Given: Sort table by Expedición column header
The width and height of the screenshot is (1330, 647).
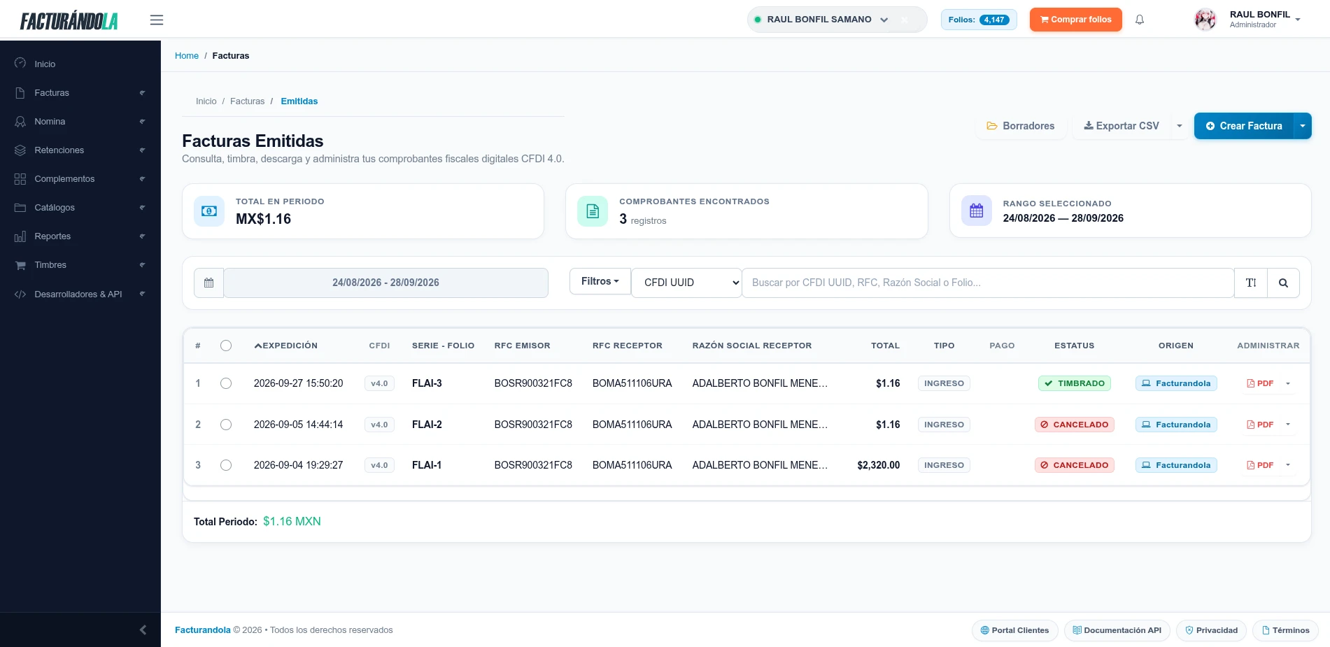Looking at the screenshot, I should click(286, 346).
